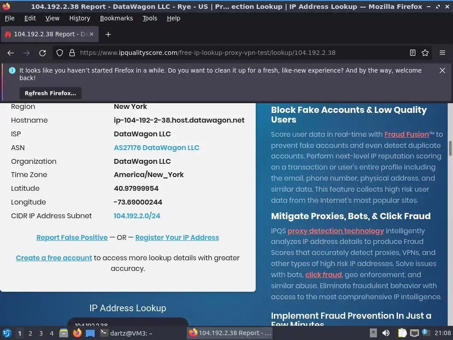Image resolution: width=453 pixels, height=340 pixels.
Task: Open a new tab with plus button
Action: (108, 35)
